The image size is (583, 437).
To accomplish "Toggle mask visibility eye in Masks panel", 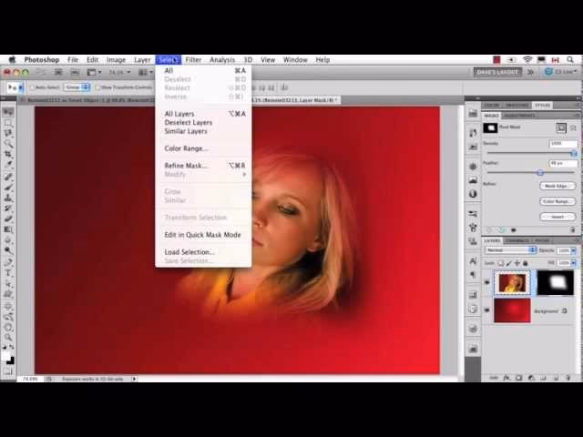I will (514, 230).
